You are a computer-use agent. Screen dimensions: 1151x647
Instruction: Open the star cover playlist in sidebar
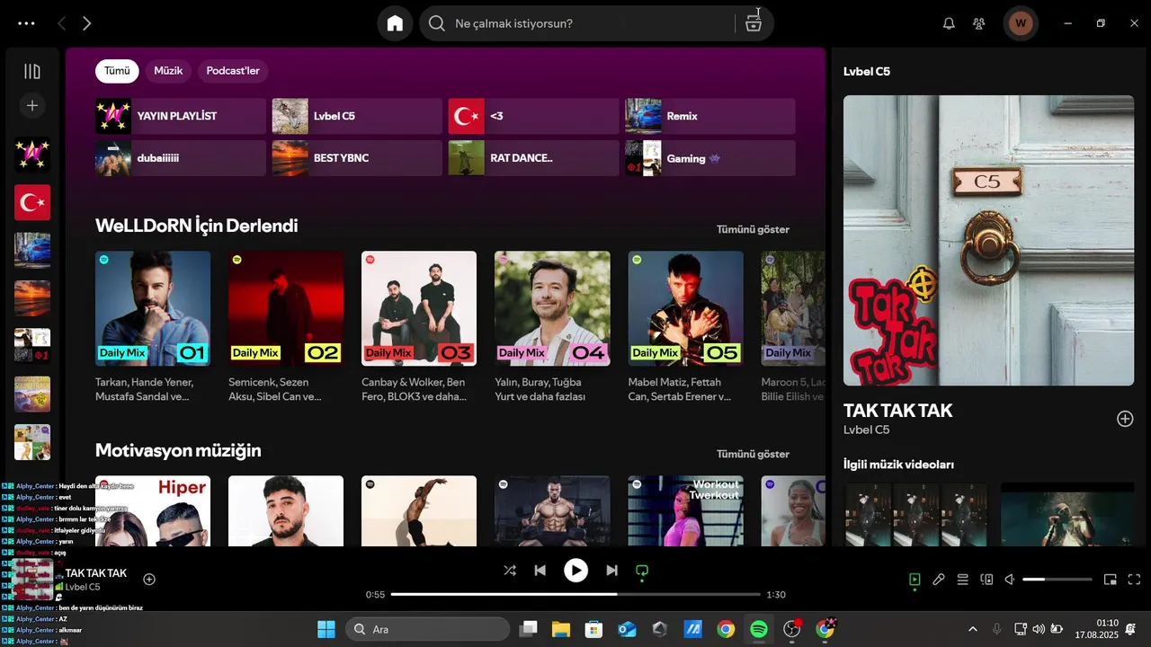click(32, 155)
